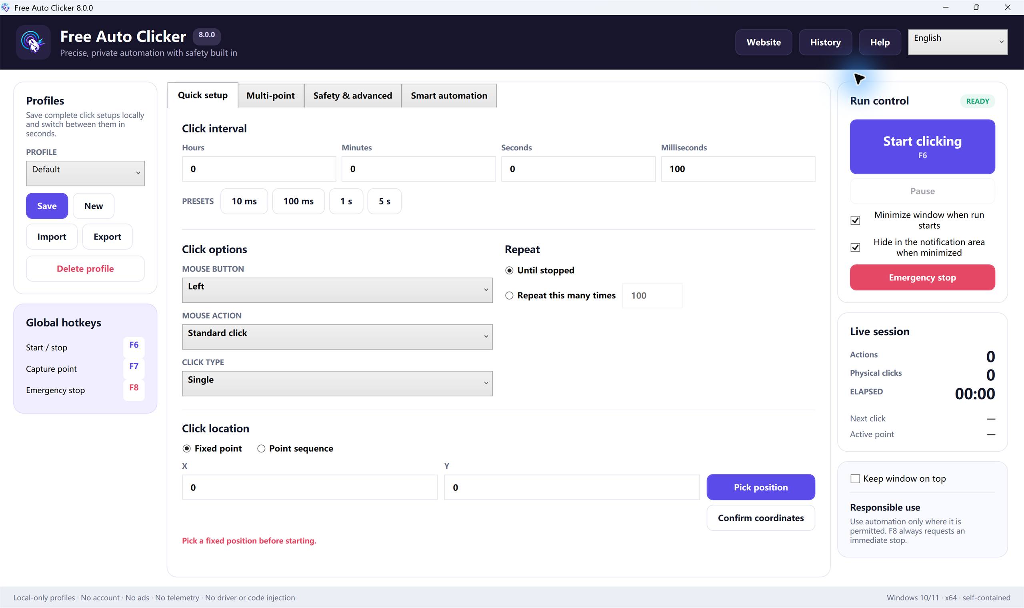
Task: Focus the Seconds input field
Action: [578, 169]
